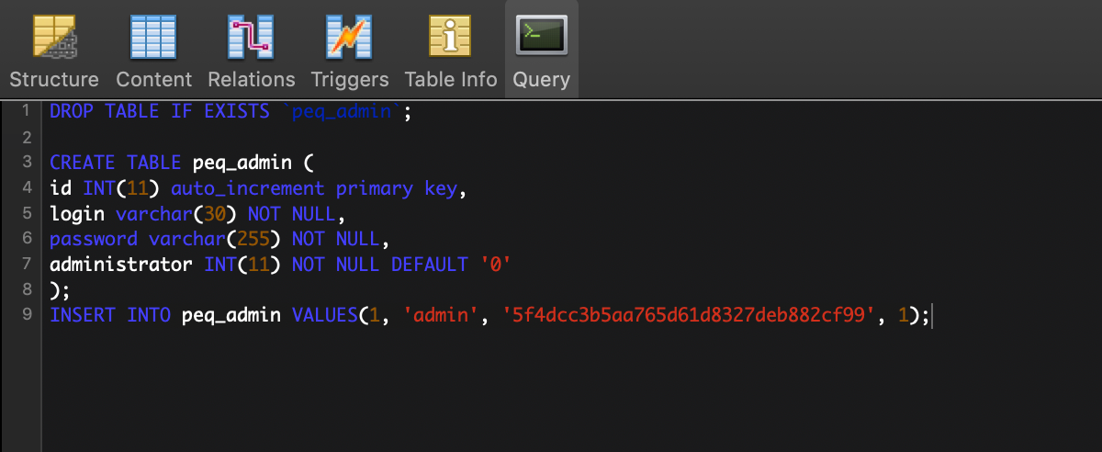Click the "Structure" toolbar label
Viewport: 1102px width, 452px height.
pyautogui.click(x=54, y=80)
